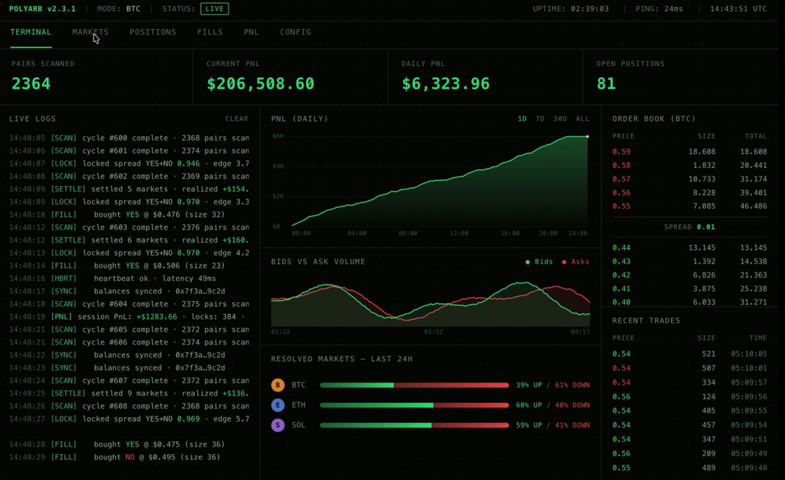Screen dimensions: 785x480
Task: Click the Open Positions value 81
Action: 606,84
